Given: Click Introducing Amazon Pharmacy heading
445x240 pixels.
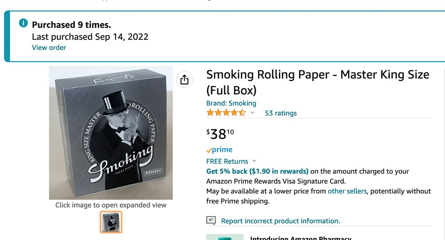Looking at the screenshot, I should 301,238.
